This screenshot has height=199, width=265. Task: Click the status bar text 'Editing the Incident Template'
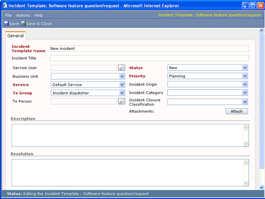point(51,194)
